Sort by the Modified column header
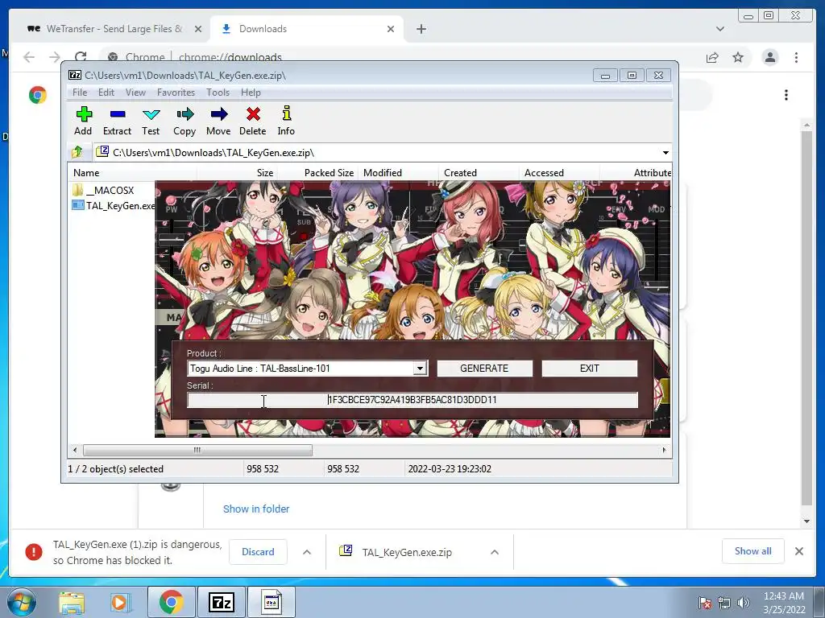Image resolution: width=825 pixels, height=618 pixels. pos(398,173)
